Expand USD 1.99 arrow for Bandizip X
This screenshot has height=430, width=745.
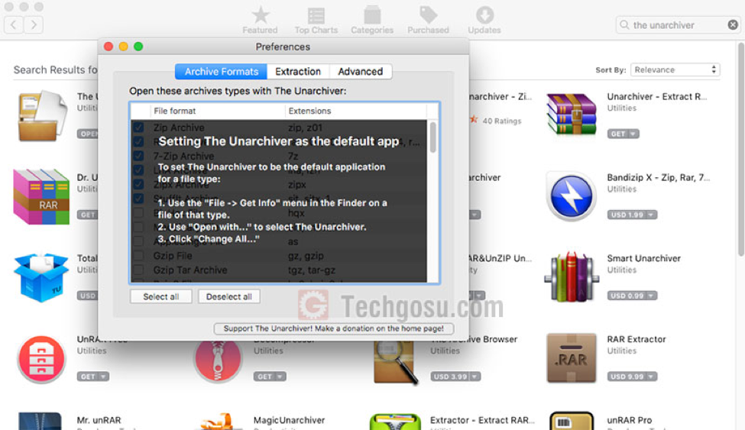point(651,215)
